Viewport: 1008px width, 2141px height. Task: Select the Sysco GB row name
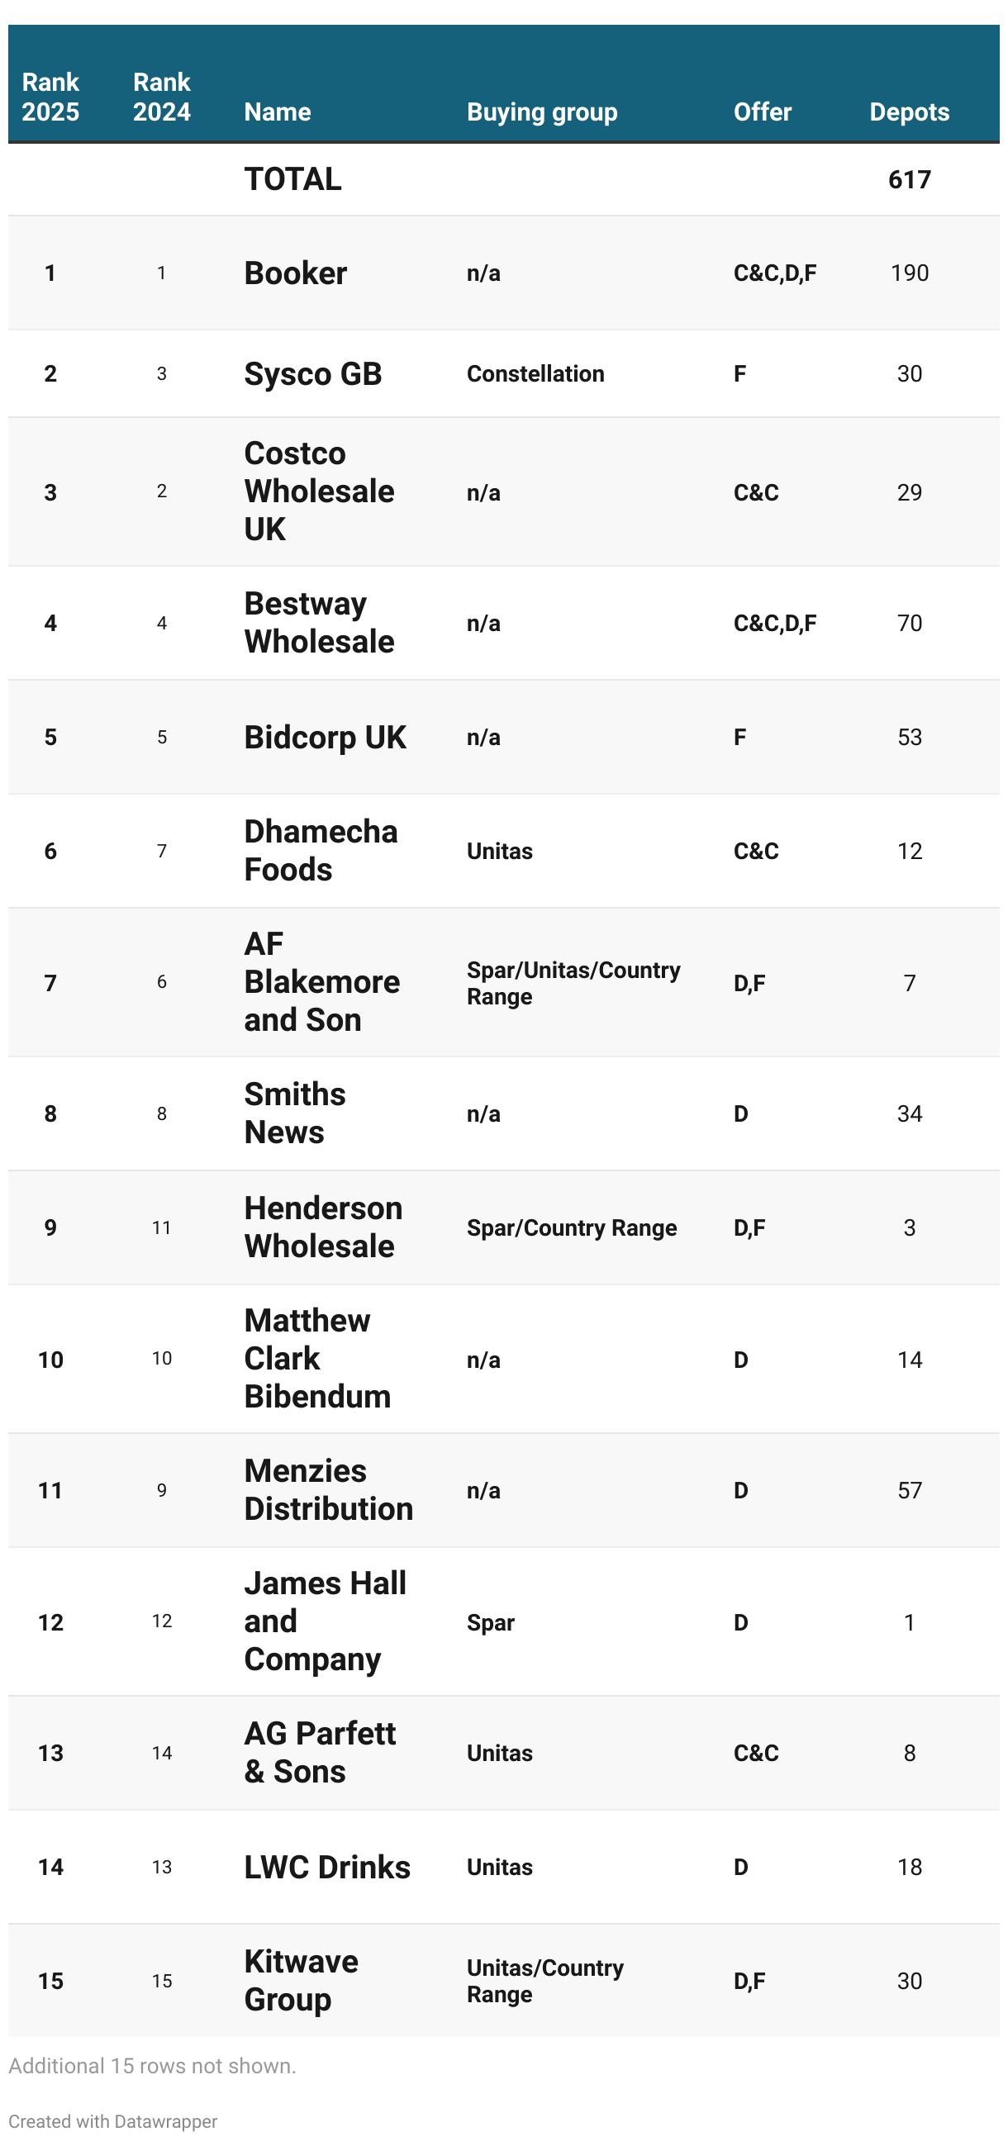click(312, 373)
